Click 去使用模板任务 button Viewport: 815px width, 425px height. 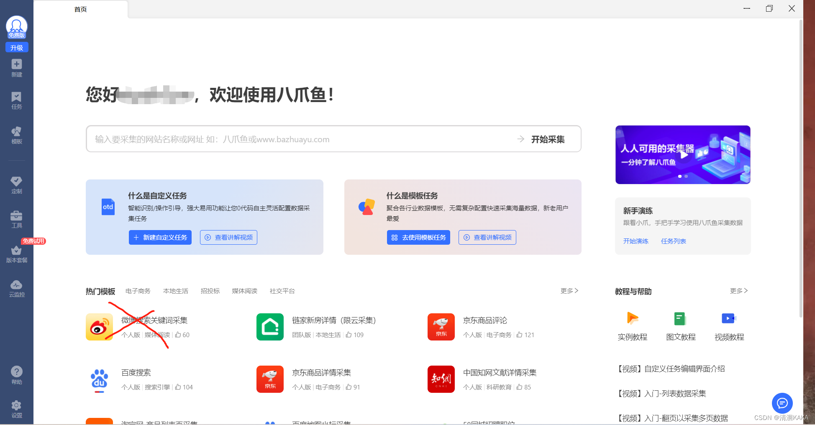tap(418, 237)
